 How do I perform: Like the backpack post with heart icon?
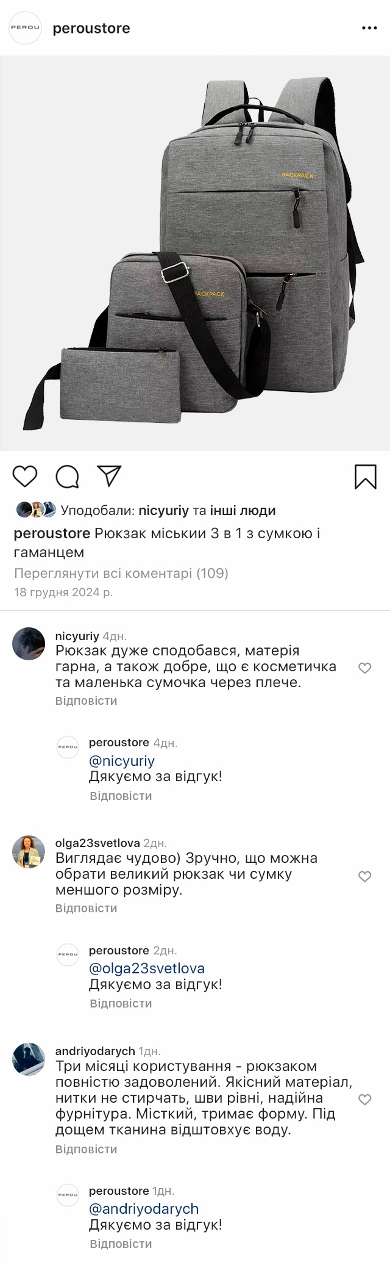coord(25,477)
